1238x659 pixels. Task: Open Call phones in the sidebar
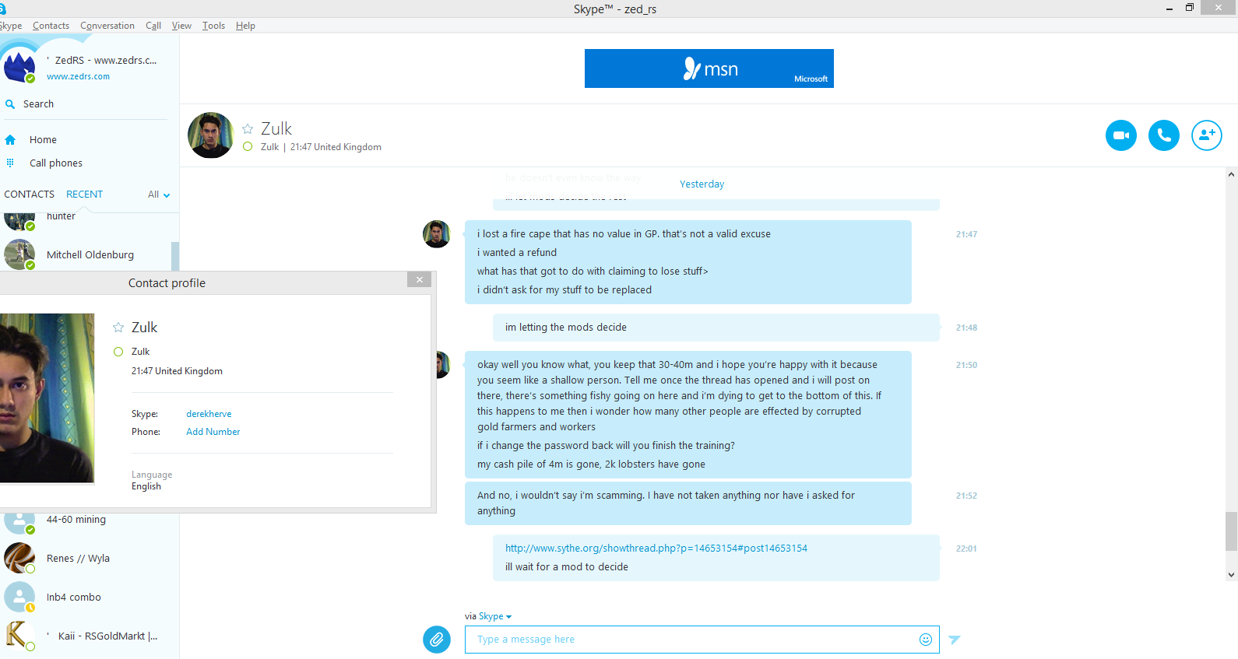56,163
